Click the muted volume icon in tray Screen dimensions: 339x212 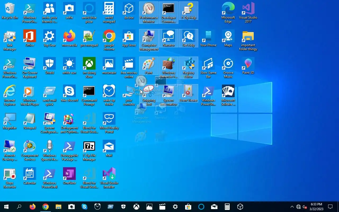[x=305, y=207]
